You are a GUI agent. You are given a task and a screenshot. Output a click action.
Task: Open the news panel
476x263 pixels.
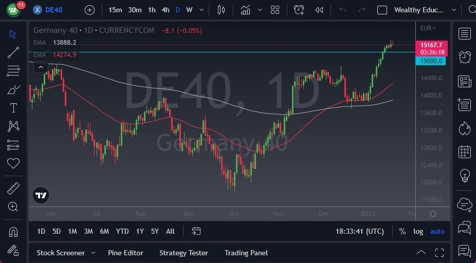tap(465, 82)
